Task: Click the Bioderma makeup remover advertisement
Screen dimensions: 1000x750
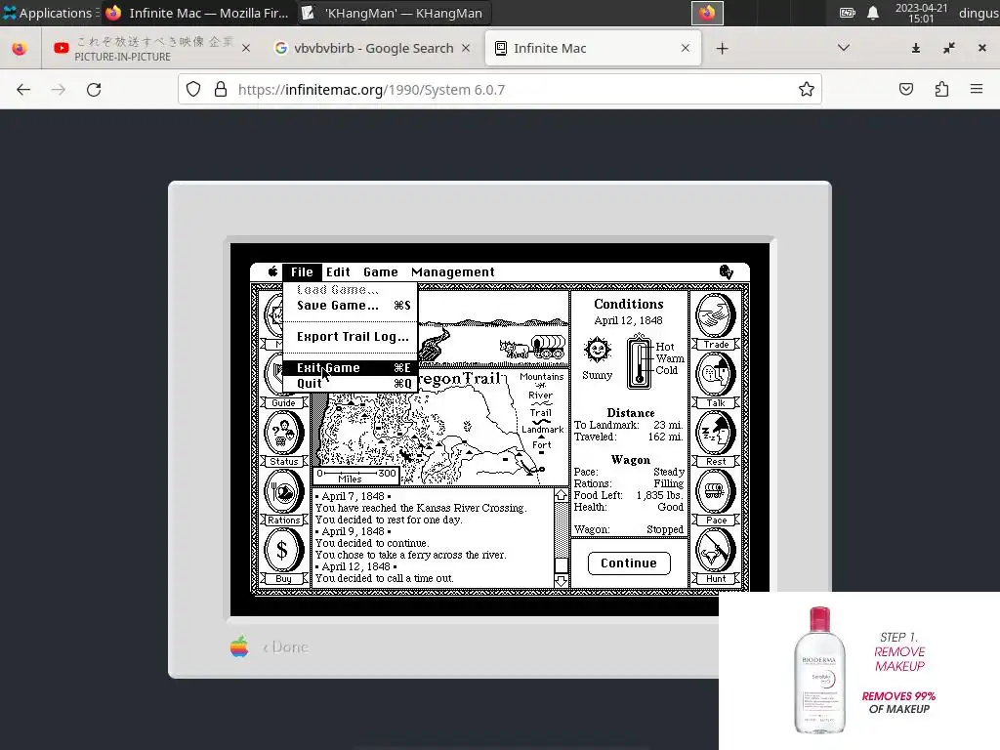Action: click(859, 671)
